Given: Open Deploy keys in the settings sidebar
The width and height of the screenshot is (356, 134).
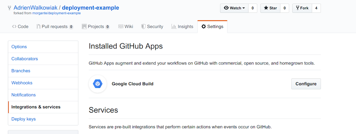Looking at the screenshot, I should tap(43, 119).
